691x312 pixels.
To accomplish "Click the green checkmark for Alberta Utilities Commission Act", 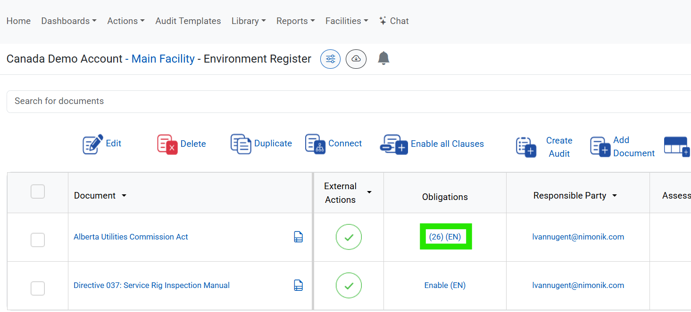I will pyautogui.click(x=349, y=237).
